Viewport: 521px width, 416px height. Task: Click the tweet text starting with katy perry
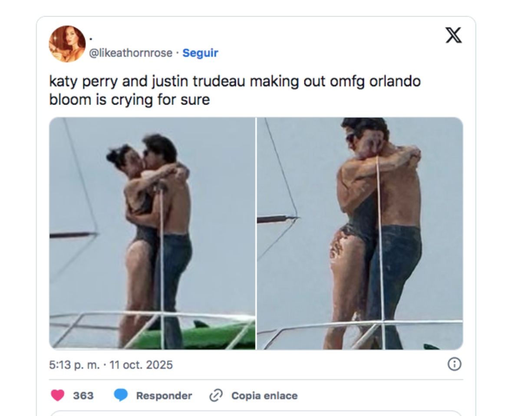[234, 82]
